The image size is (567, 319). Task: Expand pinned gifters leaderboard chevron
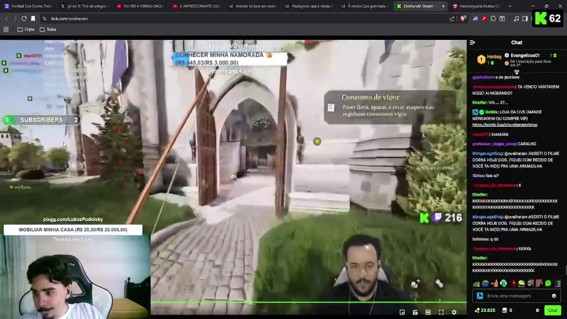pyautogui.click(x=517, y=72)
